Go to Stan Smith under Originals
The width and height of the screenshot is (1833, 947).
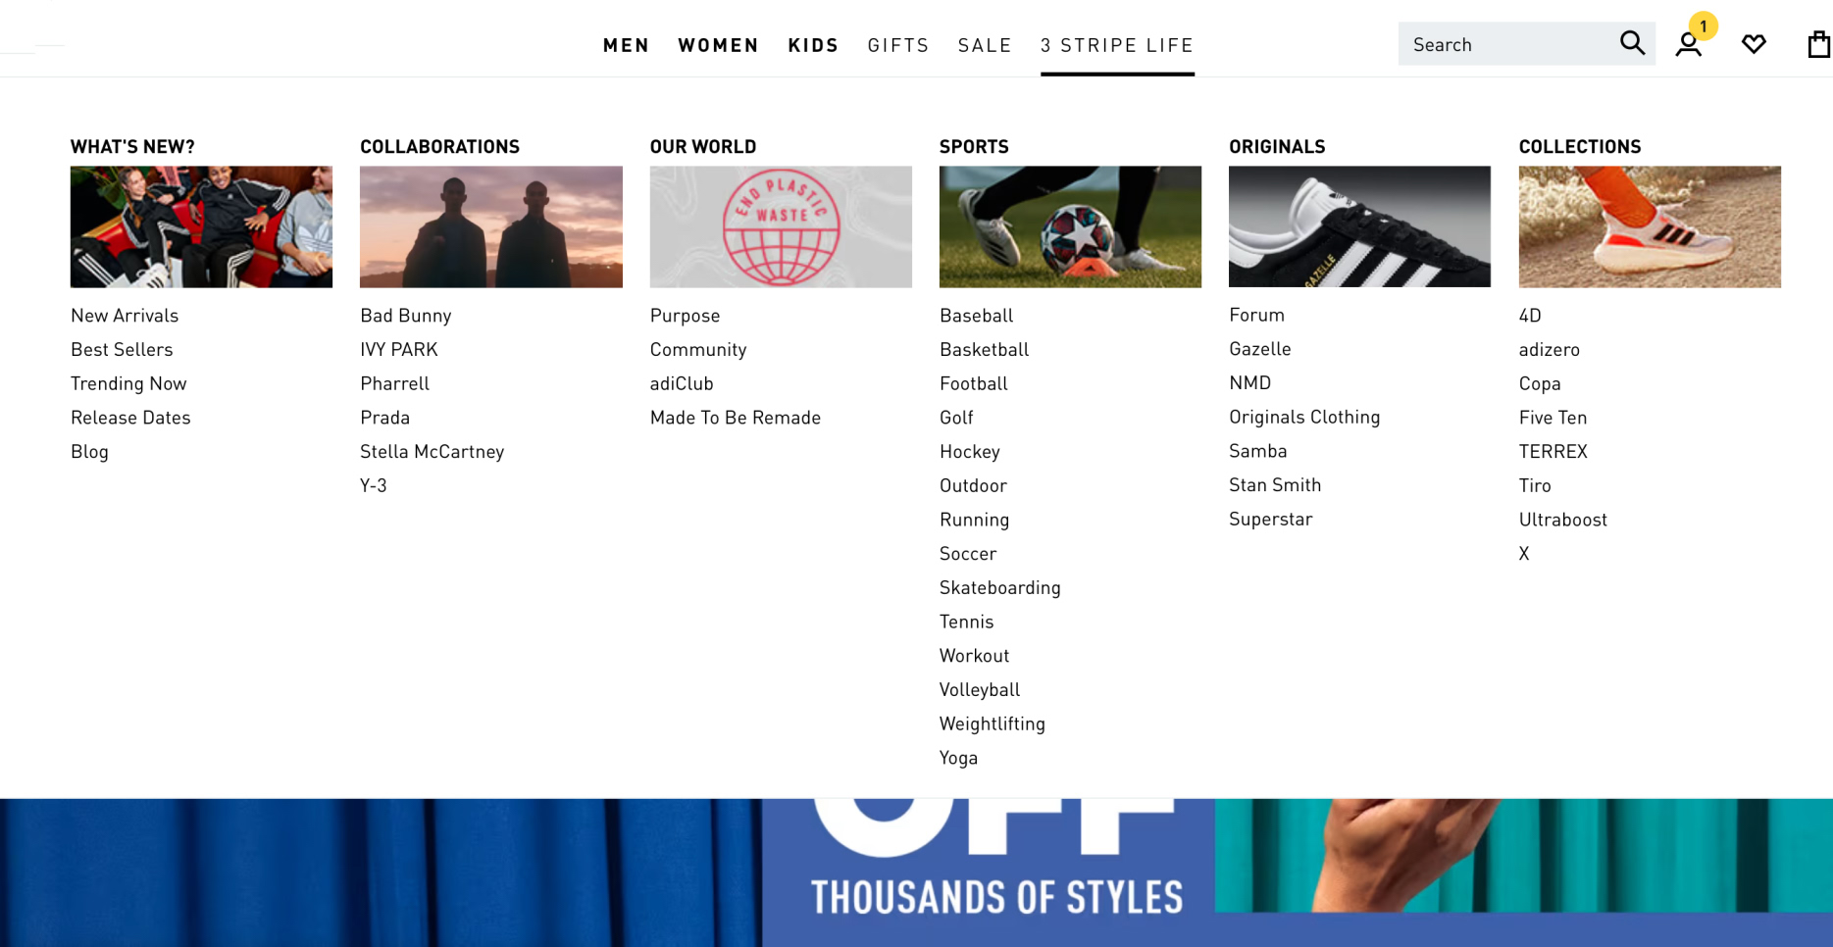(1274, 485)
